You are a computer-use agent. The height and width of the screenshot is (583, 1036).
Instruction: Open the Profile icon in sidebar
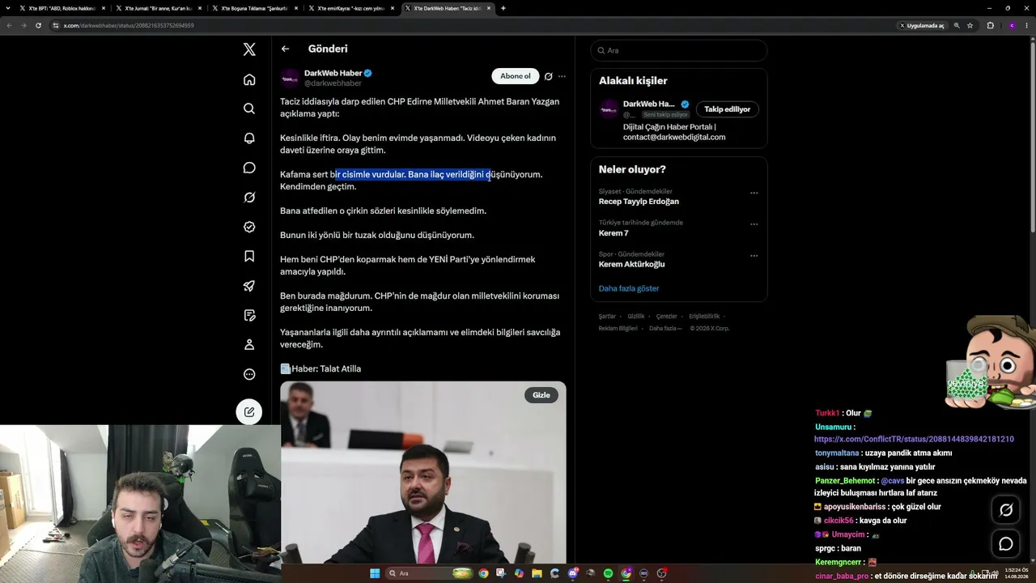coord(249,345)
